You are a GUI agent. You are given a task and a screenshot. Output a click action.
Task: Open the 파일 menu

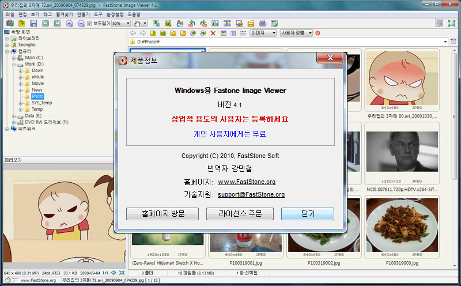[x=10, y=13]
